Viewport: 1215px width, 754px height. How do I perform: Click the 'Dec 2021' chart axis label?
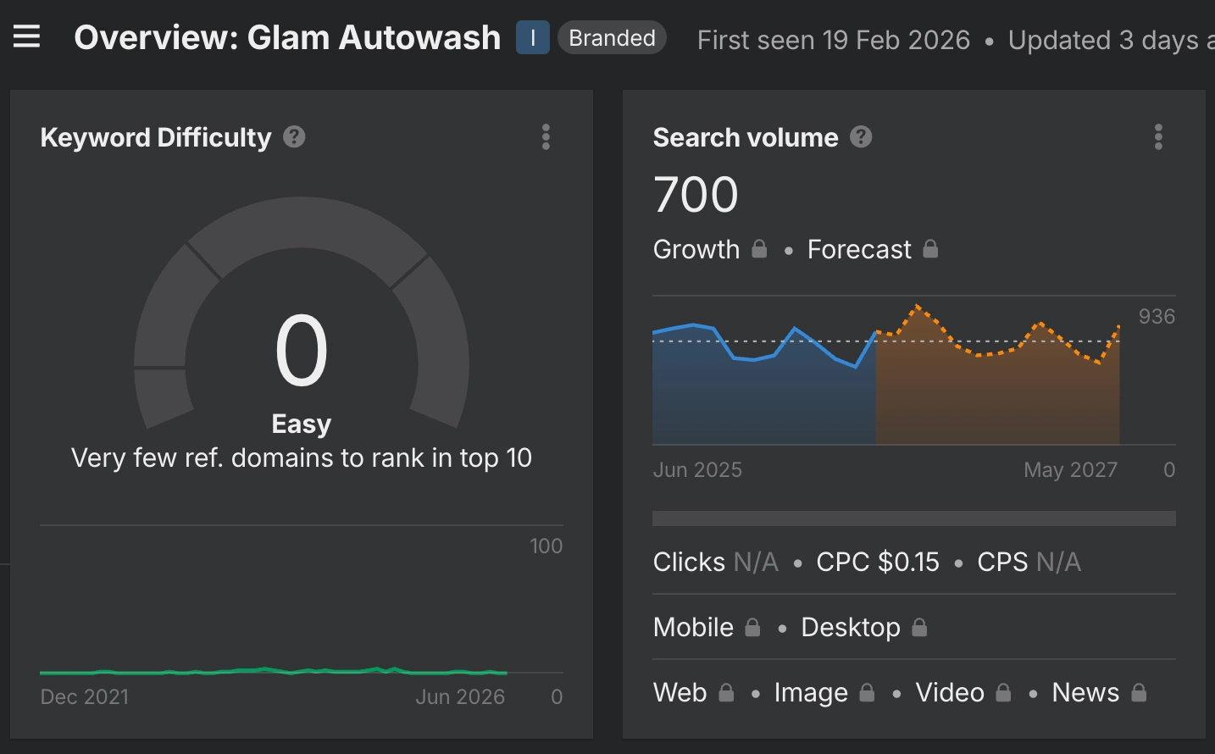click(85, 696)
